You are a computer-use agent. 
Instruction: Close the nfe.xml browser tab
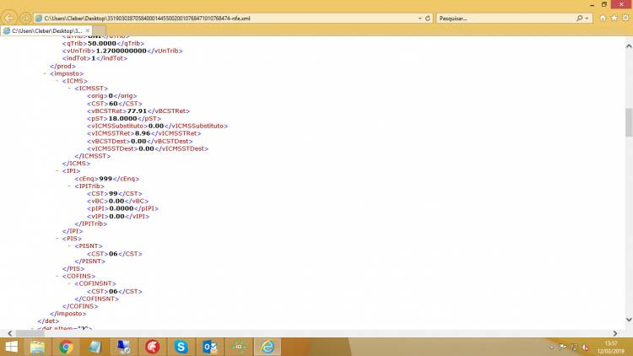pos(88,30)
